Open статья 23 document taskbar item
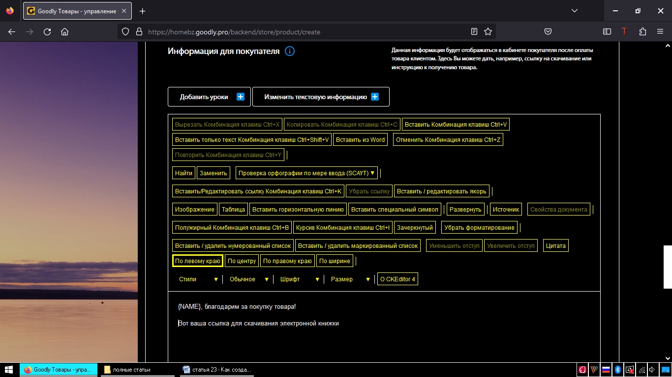 point(216,370)
